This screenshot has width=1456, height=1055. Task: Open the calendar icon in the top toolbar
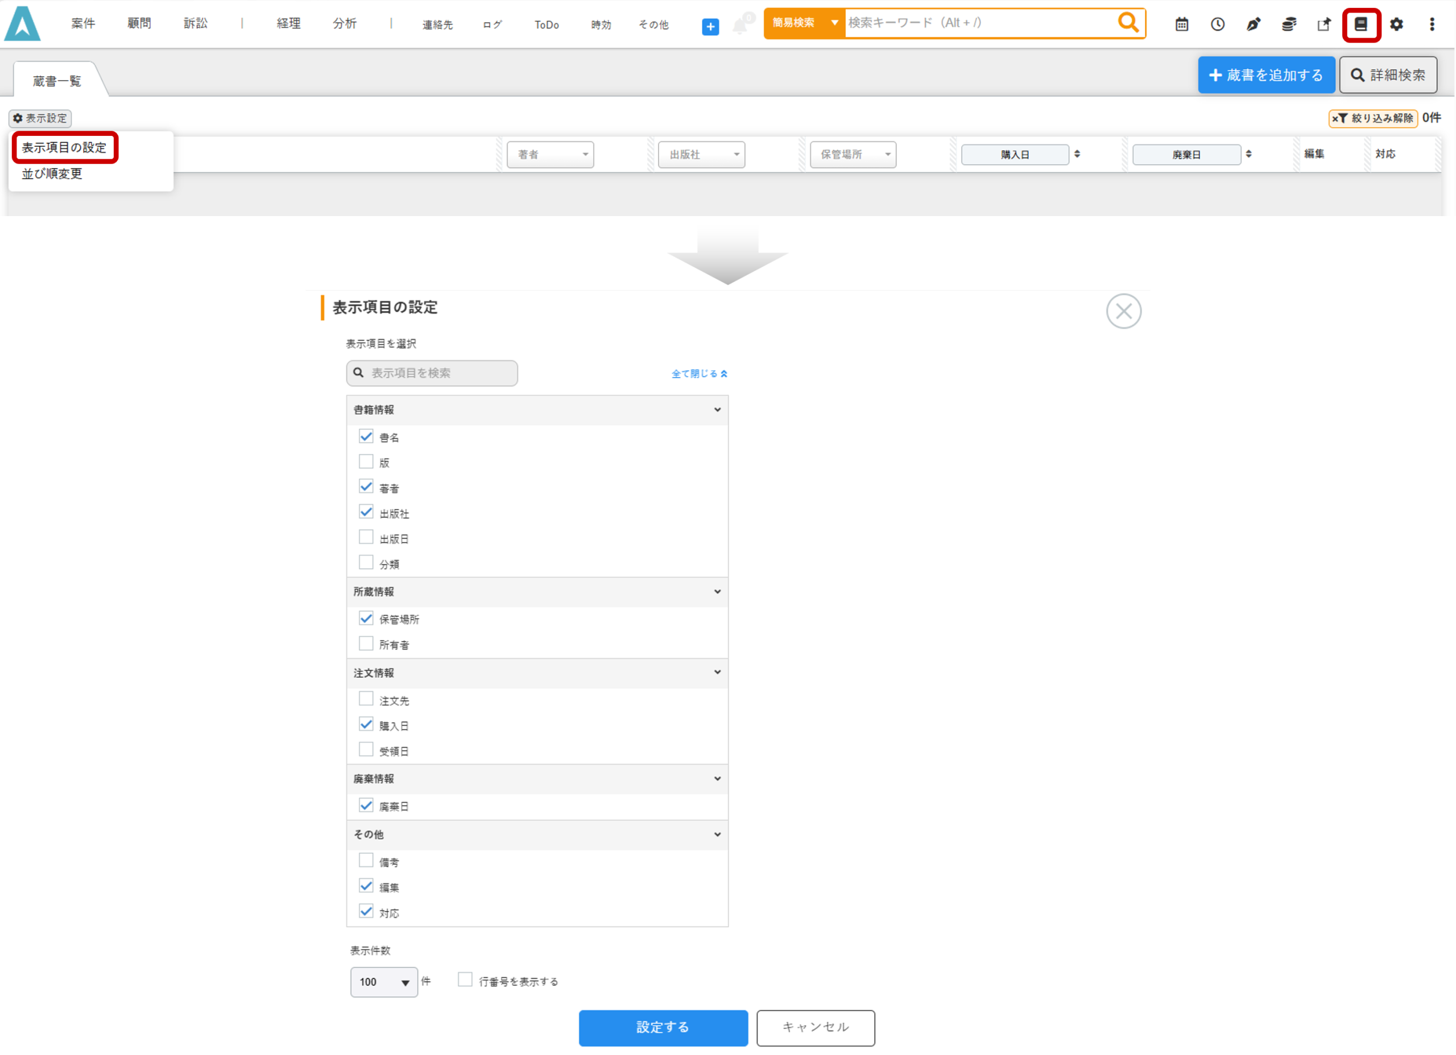coord(1182,24)
